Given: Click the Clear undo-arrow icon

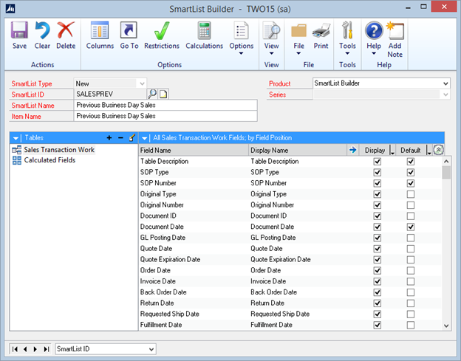Looking at the screenshot, I should pyautogui.click(x=42, y=30).
